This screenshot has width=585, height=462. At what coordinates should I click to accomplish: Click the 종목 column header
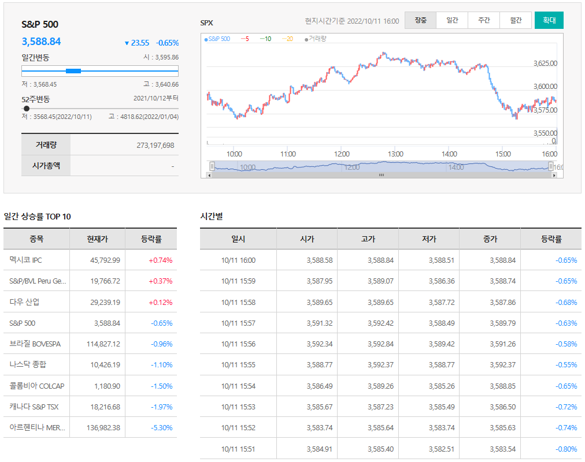[36, 239]
